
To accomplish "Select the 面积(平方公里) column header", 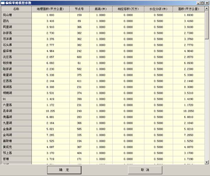I will (188, 9).
